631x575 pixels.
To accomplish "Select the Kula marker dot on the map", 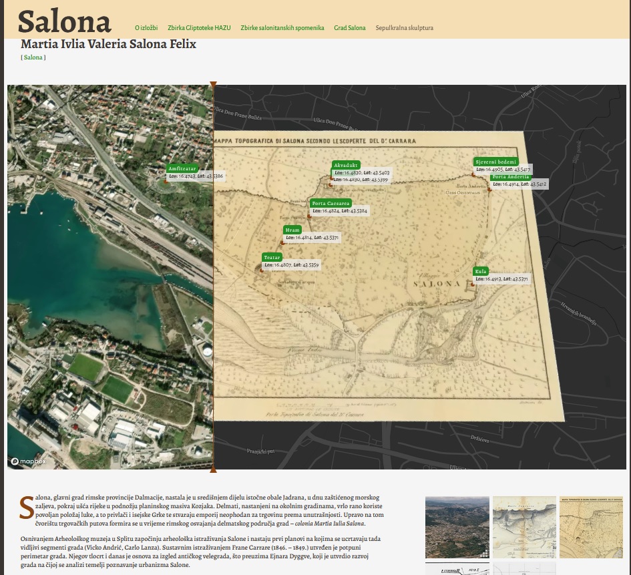I will pyautogui.click(x=473, y=284).
